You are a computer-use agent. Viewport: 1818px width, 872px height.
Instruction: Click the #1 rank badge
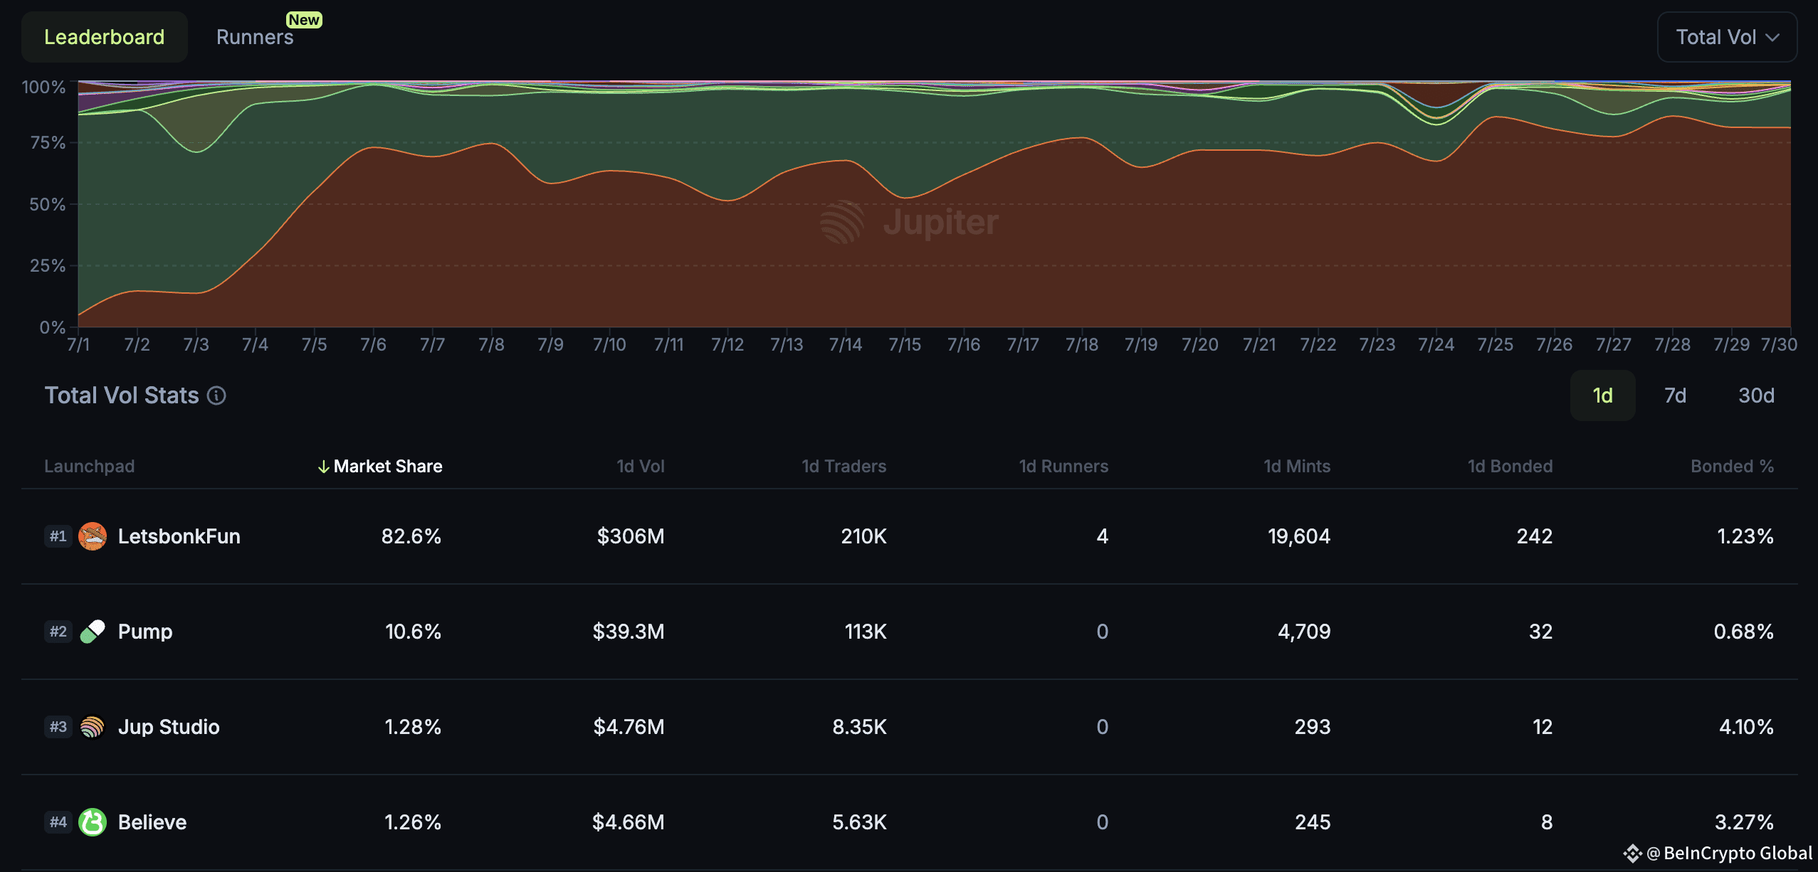coord(58,536)
